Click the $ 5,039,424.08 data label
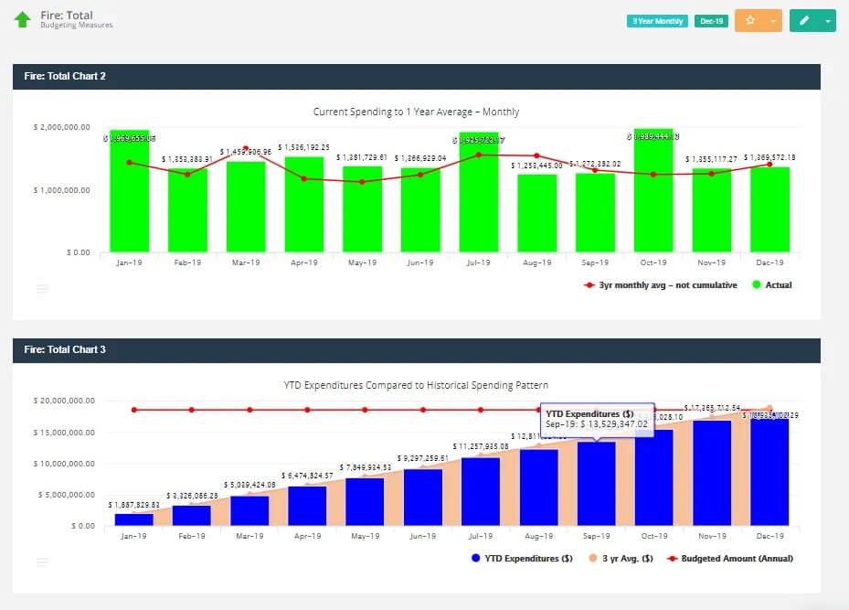The width and height of the screenshot is (849, 610). pyautogui.click(x=249, y=485)
